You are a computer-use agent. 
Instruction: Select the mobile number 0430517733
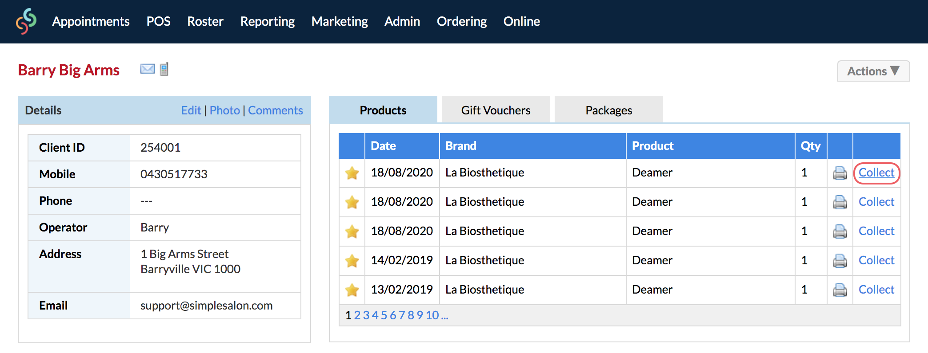point(174,174)
